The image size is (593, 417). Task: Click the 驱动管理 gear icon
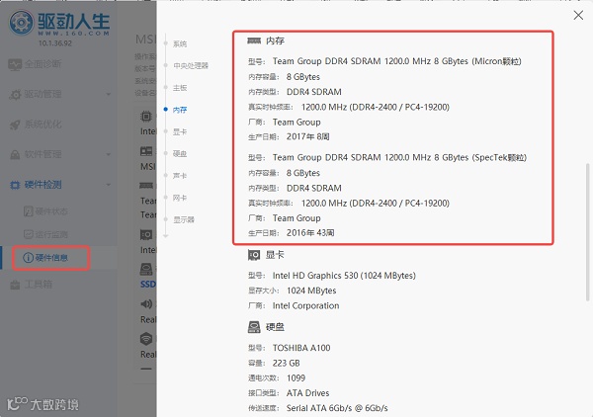(x=15, y=94)
